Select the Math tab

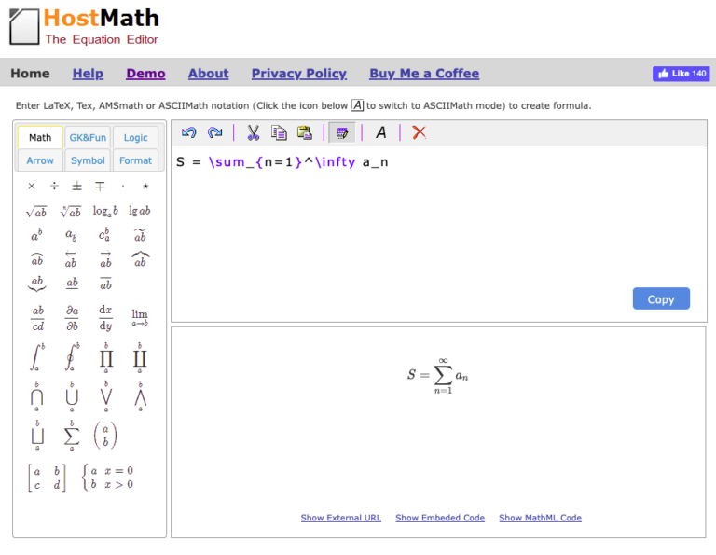[40, 137]
